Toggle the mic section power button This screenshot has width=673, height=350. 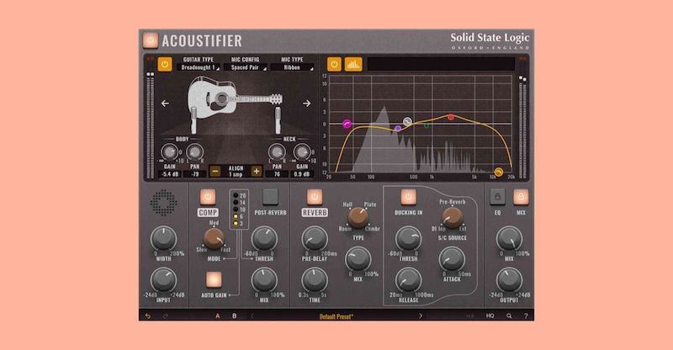pos(165,64)
